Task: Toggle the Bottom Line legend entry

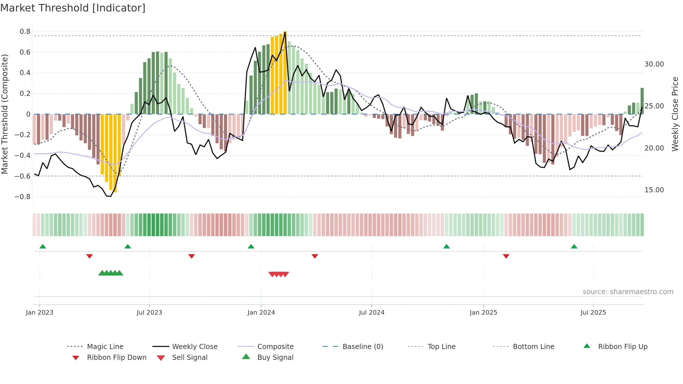Action: pyautogui.click(x=524, y=346)
